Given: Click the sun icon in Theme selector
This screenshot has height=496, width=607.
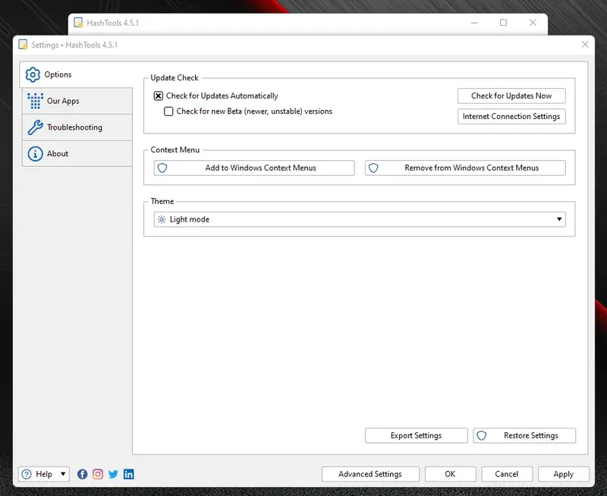Looking at the screenshot, I should pos(162,219).
